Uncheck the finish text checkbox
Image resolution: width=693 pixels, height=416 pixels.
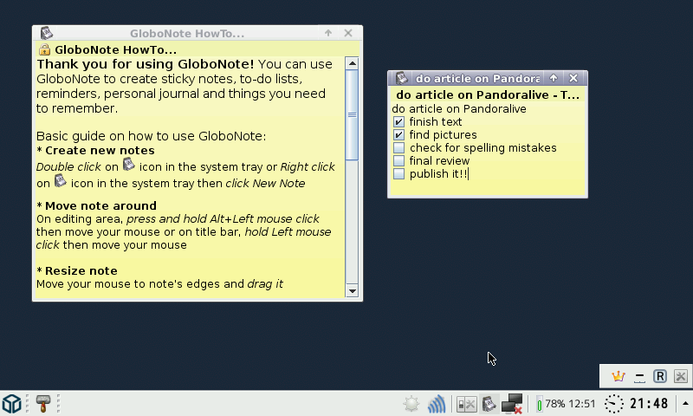[x=398, y=121]
